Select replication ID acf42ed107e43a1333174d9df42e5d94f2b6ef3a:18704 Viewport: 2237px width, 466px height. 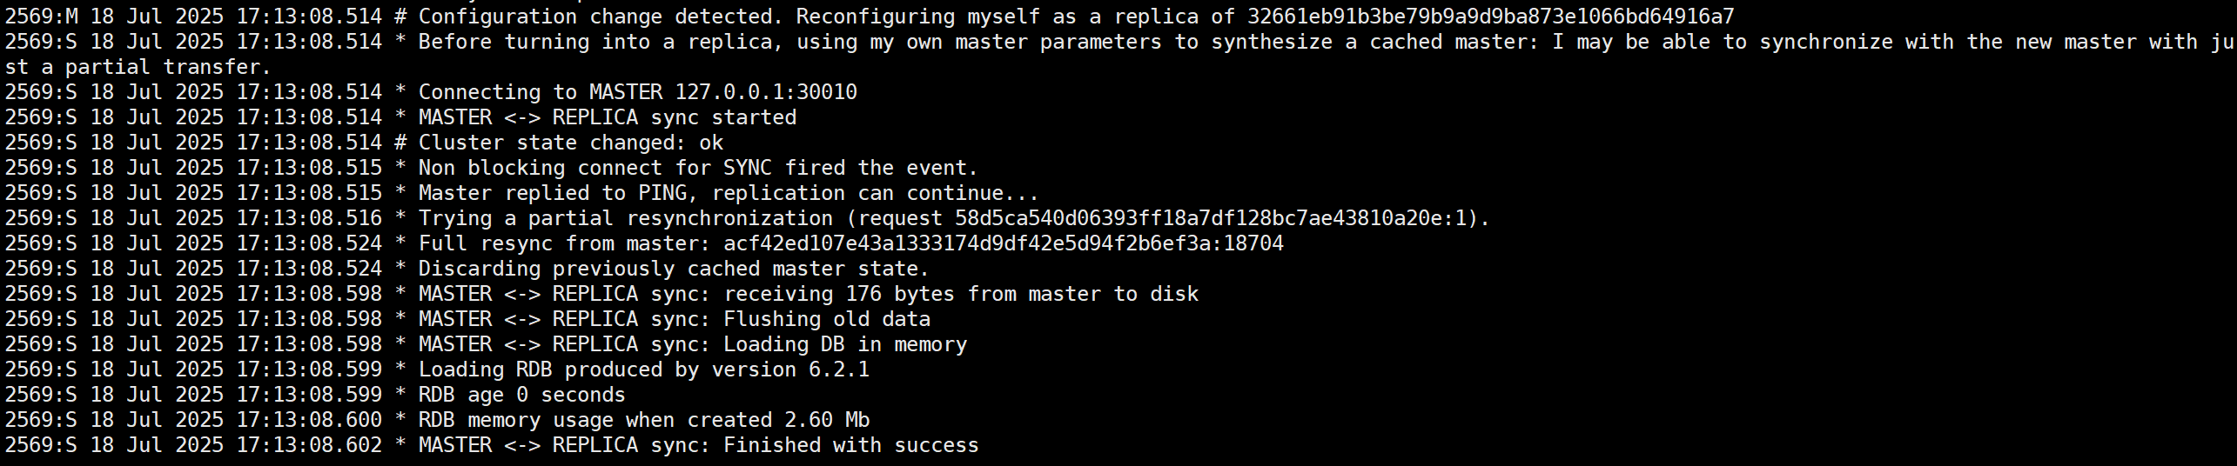click(x=1004, y=243)
